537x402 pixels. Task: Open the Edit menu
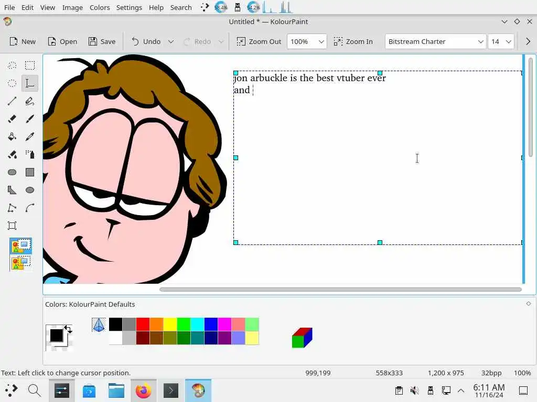27,7
